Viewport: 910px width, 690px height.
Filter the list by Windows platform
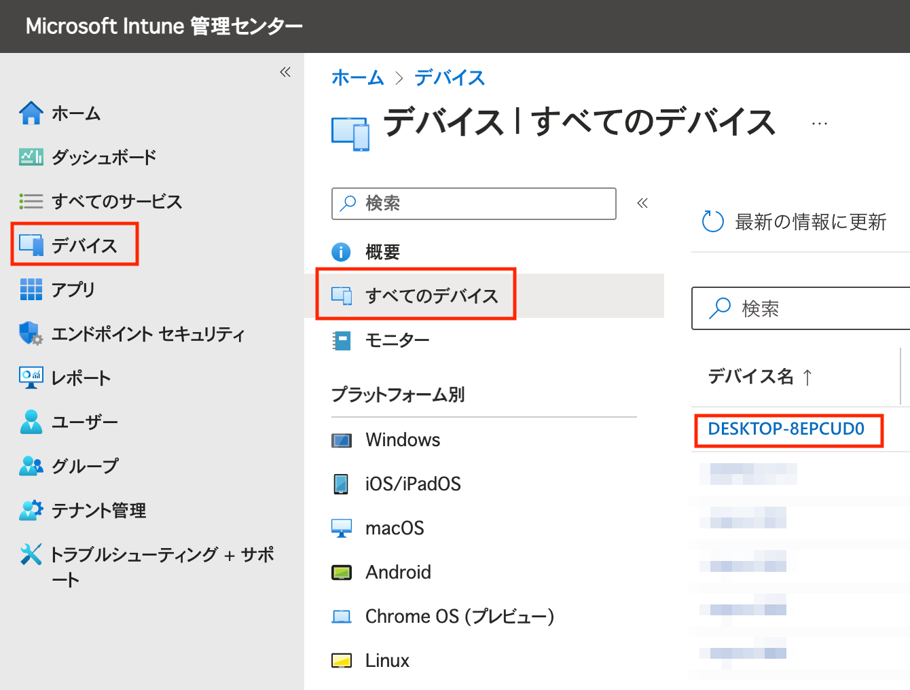402,439
